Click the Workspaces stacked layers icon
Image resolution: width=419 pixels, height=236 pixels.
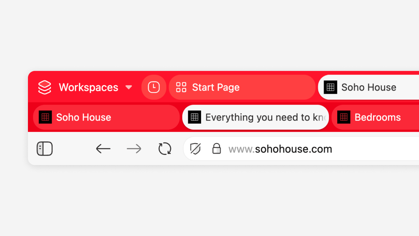pos(45,87)
